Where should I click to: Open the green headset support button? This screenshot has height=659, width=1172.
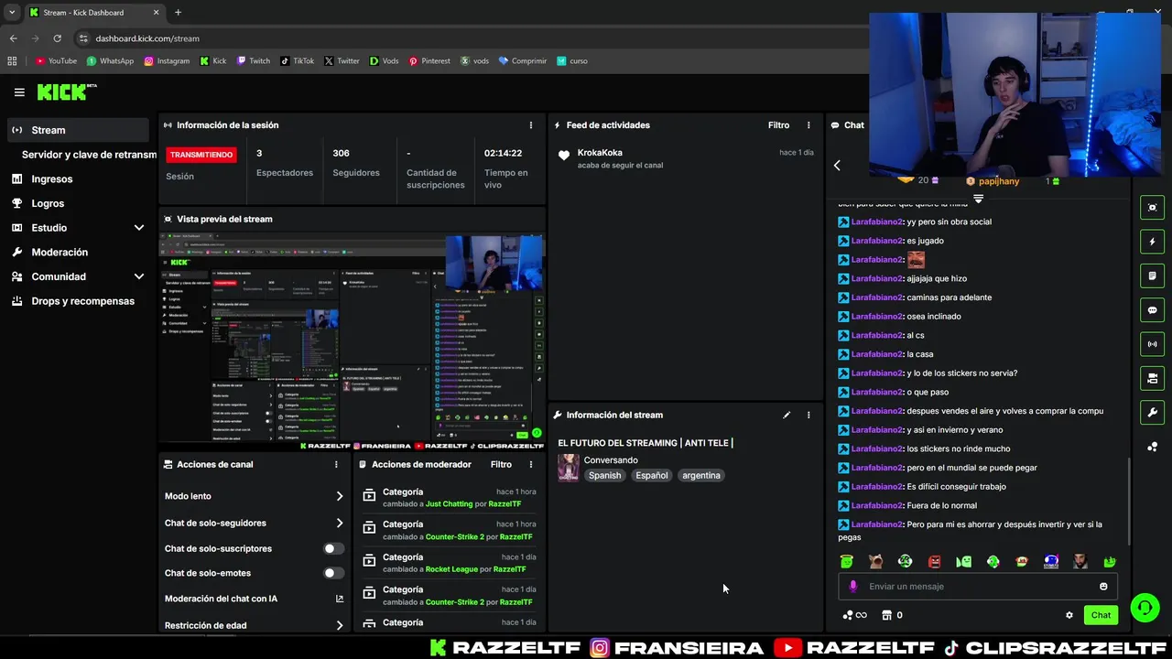pos(1145,608)
